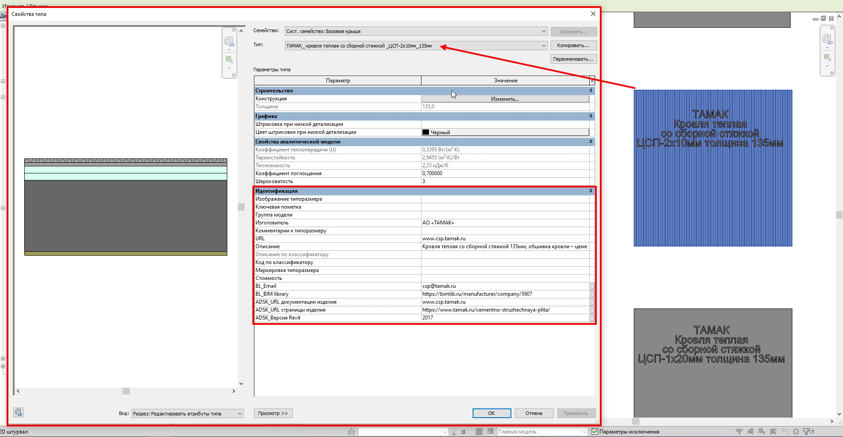Click the preview visibility icon at the dialog's bottom-left

18,412
